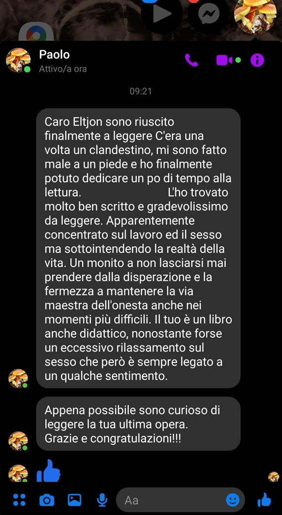Viewport: 282px width, 515px height.
Task: Tap the name Paolo in the header
Action: click(55, 54)
